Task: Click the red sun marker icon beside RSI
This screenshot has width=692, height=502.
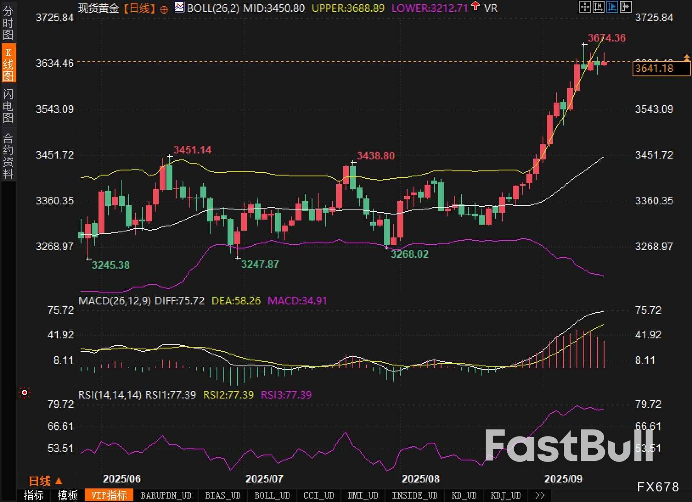Action: pyautogui.click(x=25, y=393)
